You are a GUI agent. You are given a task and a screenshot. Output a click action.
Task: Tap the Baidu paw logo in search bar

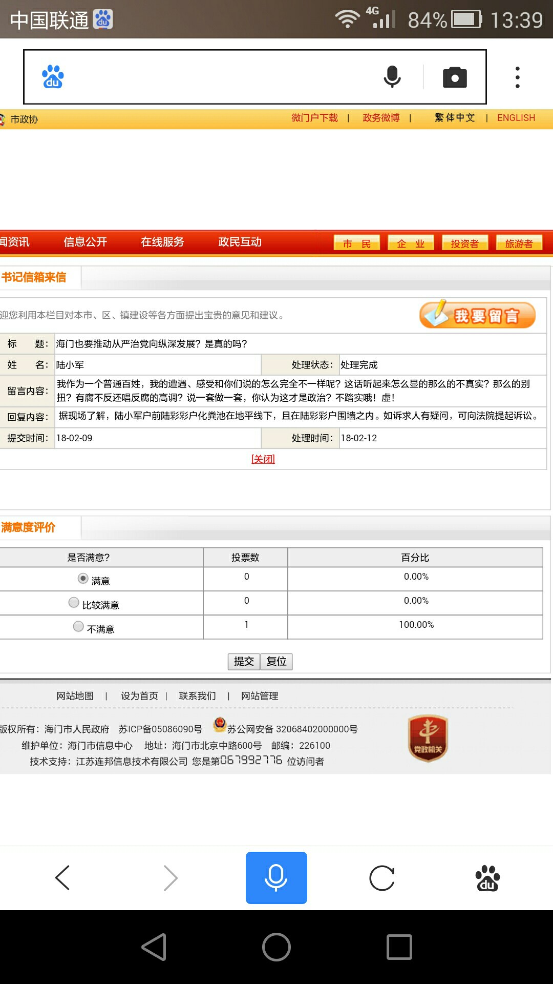53,77
